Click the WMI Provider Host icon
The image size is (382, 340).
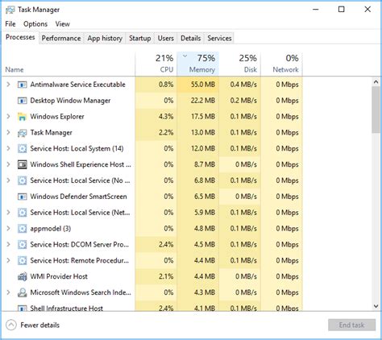pos(22,276)
